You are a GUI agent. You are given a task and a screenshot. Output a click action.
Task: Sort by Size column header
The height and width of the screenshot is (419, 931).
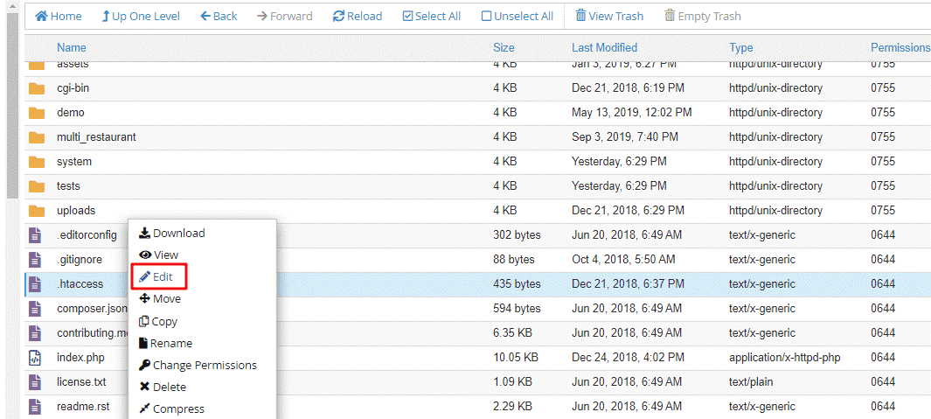click(x=504, y=47)
